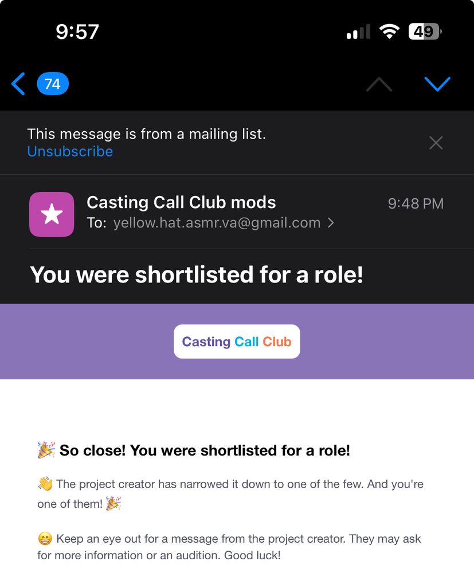Tap the email subject line heading
474x573 pixels.
[197, 275]
